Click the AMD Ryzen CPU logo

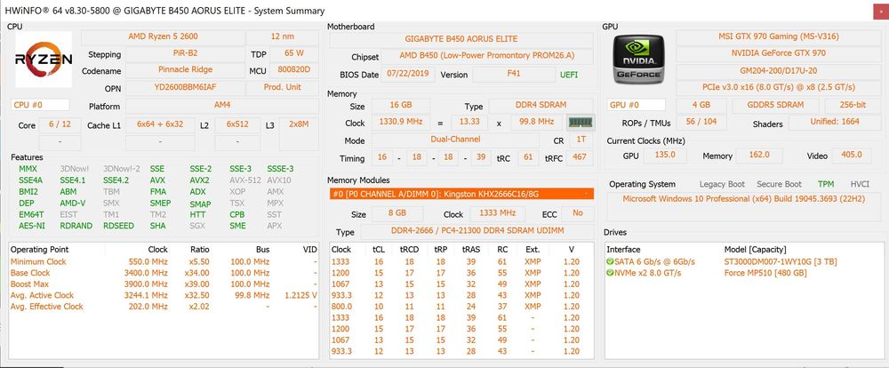pyautogui.click(x=44, y=59)
